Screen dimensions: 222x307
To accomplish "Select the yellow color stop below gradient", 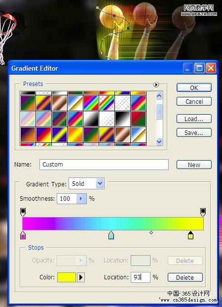I will [x=190, y=235].
